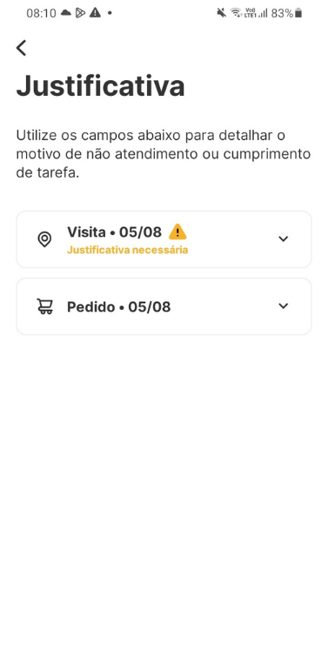Tap the muted sound icon in status bar

tap(222, 13)
